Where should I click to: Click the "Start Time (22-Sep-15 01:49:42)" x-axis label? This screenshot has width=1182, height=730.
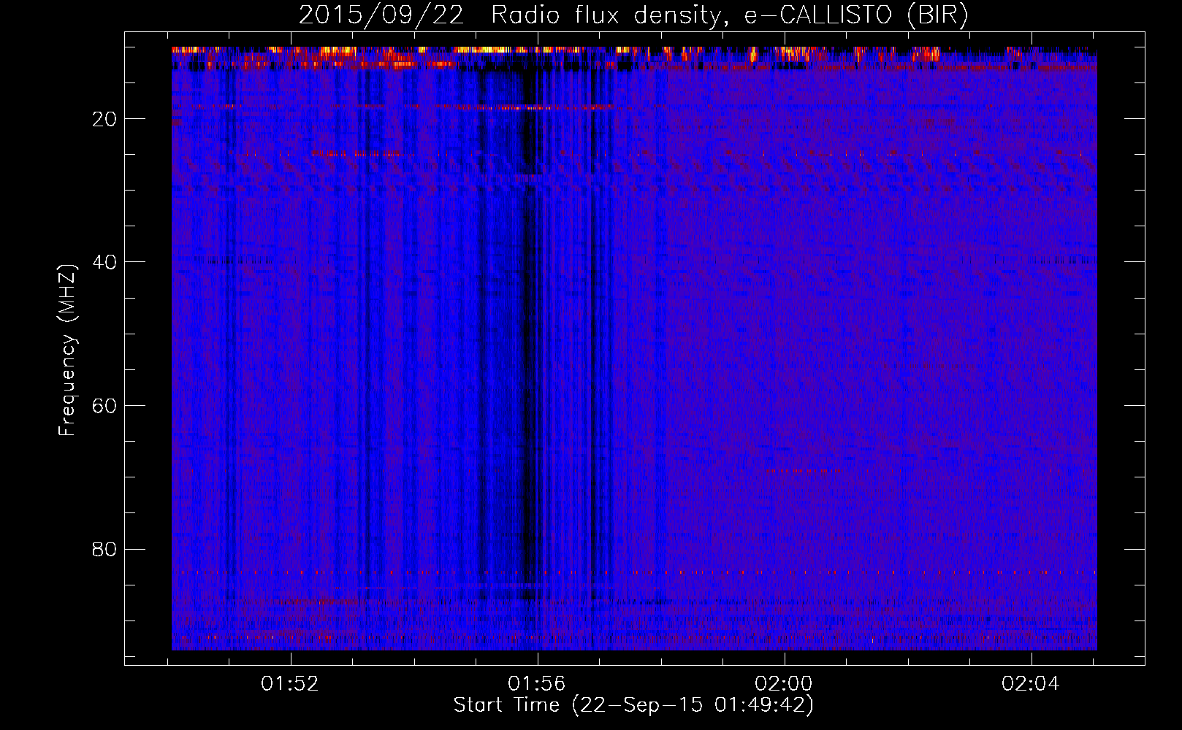(633, 705)
